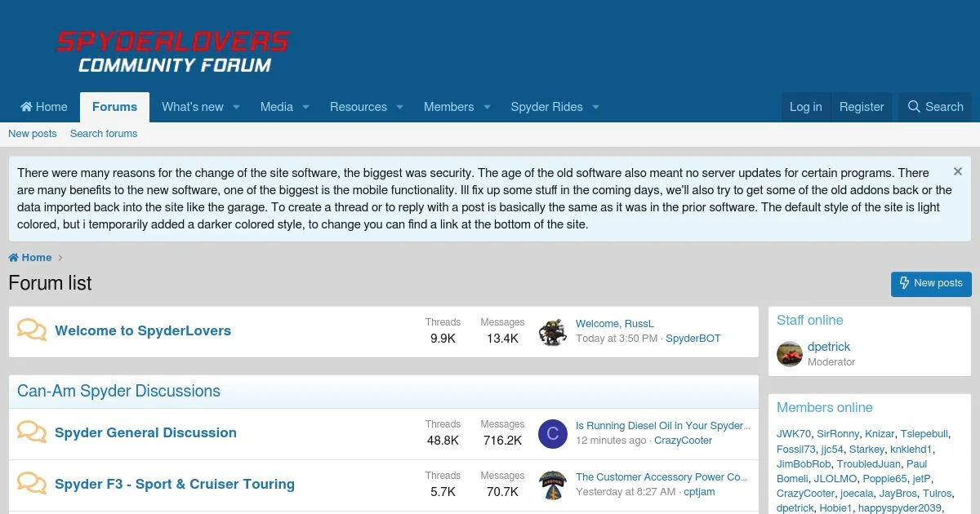
Task: Open member Poppie65's profile
Action: [885, 479]
